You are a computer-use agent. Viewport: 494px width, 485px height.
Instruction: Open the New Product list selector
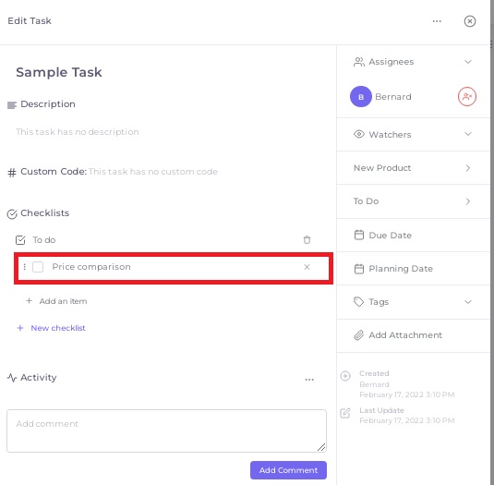(x=413, y=168)
